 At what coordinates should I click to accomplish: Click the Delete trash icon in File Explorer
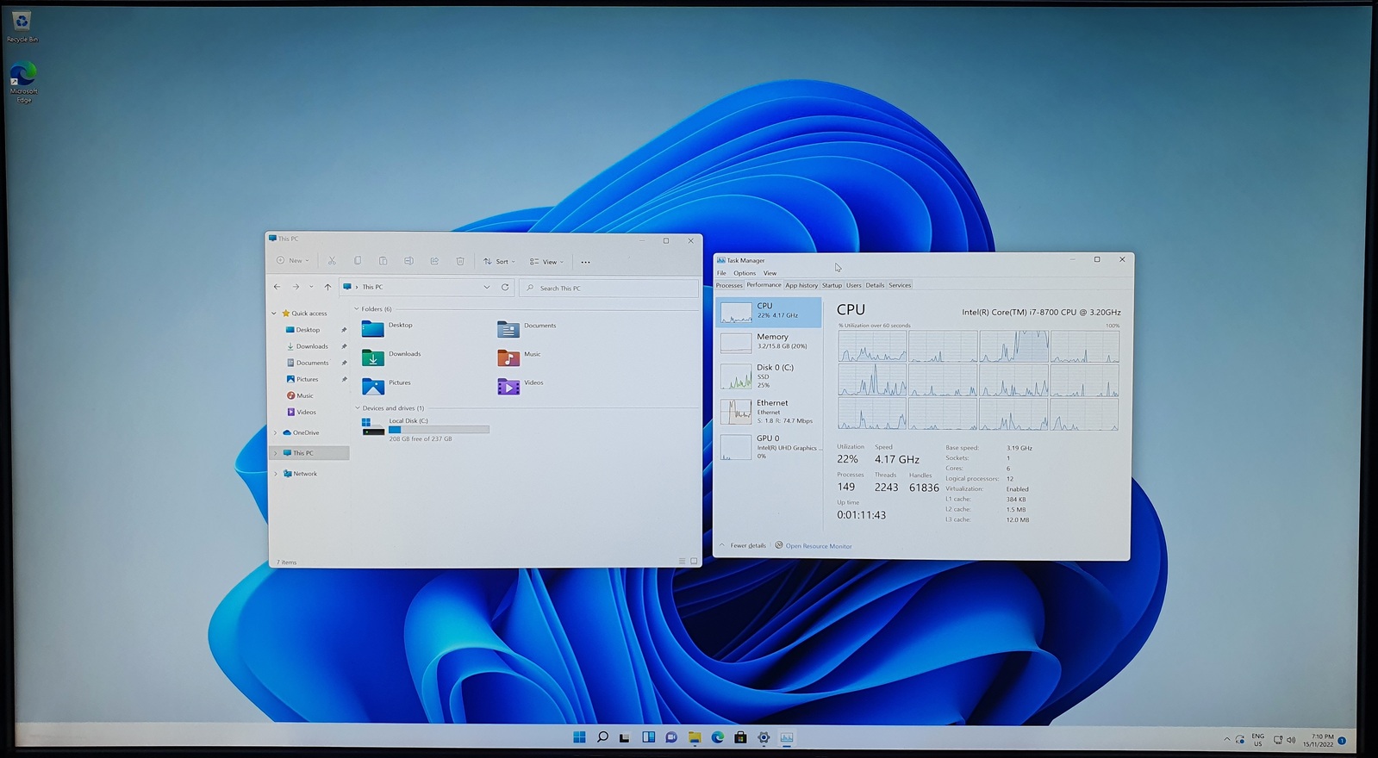coord(460,261)
